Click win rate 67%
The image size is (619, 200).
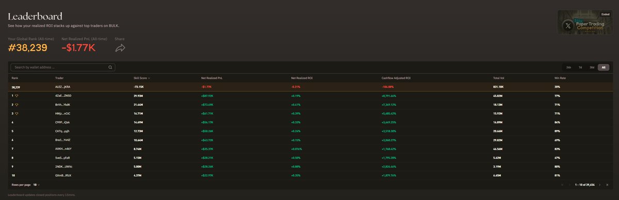557,158
